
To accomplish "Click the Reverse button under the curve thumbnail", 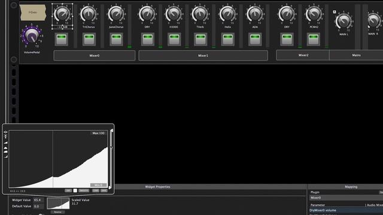I will coord(58,212).
